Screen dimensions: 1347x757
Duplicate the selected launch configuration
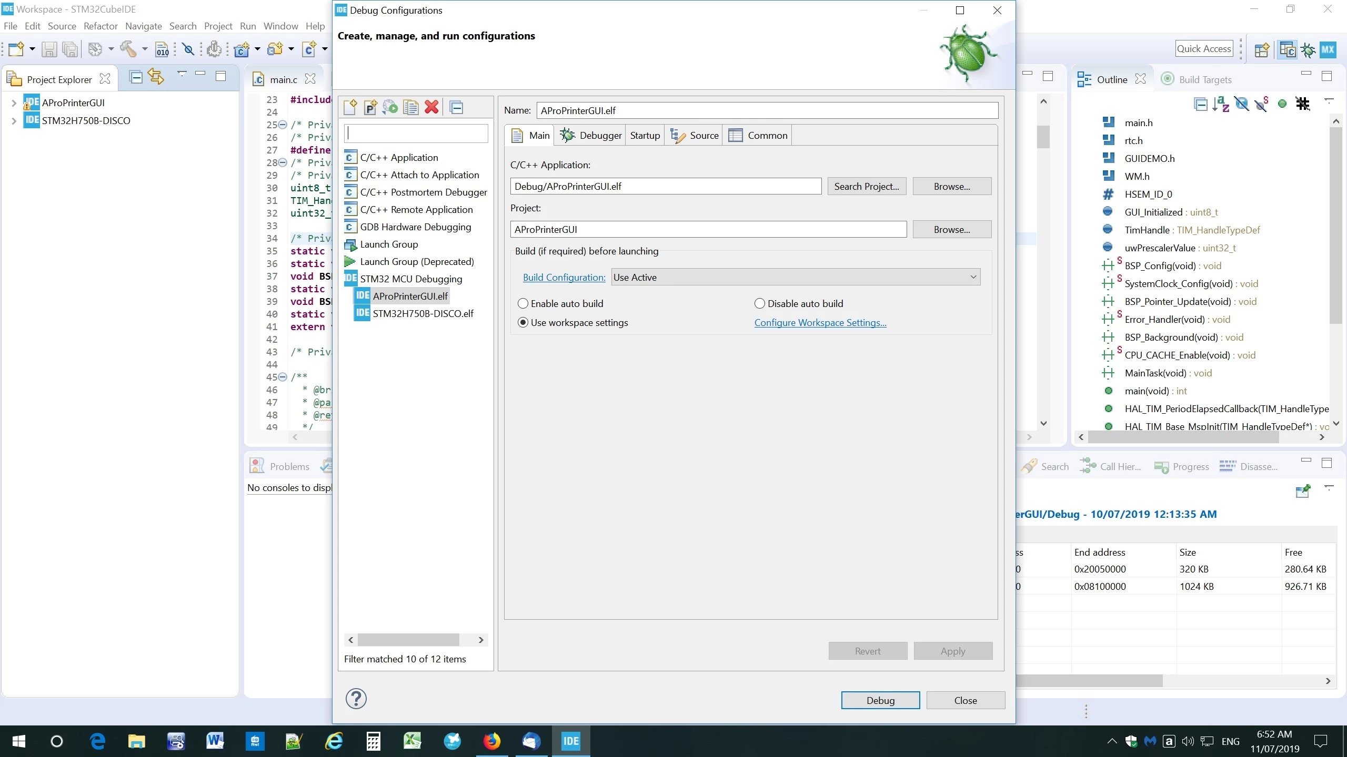point(411,107)
